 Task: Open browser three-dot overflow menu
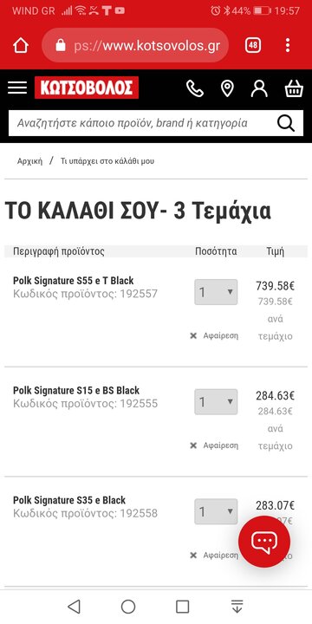(288, 45)
